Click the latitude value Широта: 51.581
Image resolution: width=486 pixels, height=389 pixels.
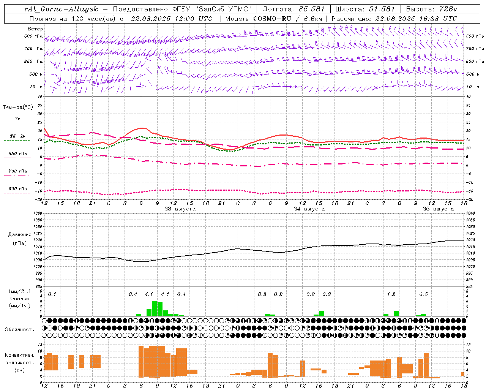[x=366, y=9]
